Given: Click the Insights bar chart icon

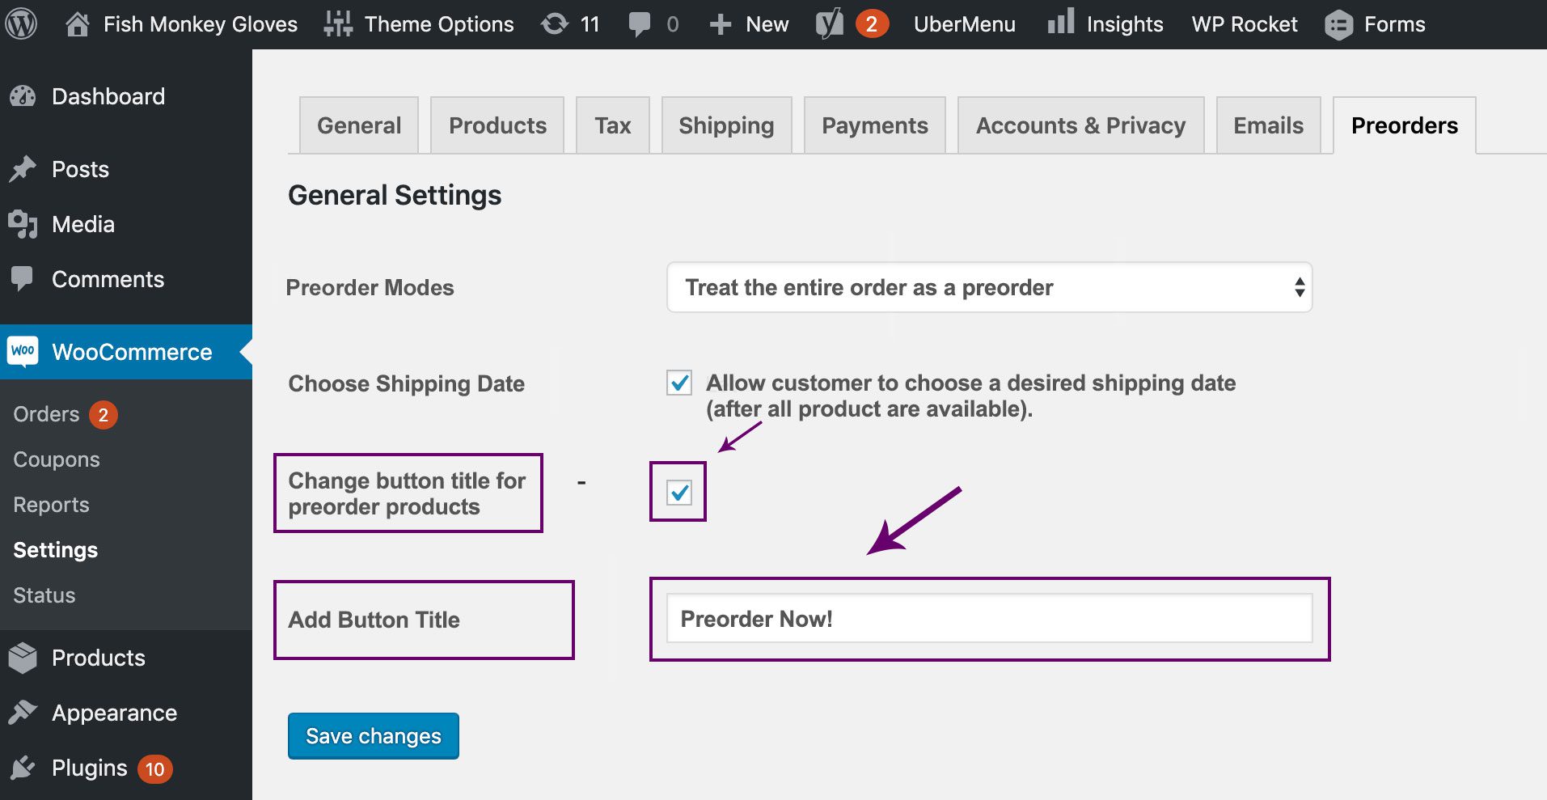Looking at the screenshot, I should point(1060,23).
